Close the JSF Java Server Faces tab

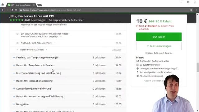(34, 5)
